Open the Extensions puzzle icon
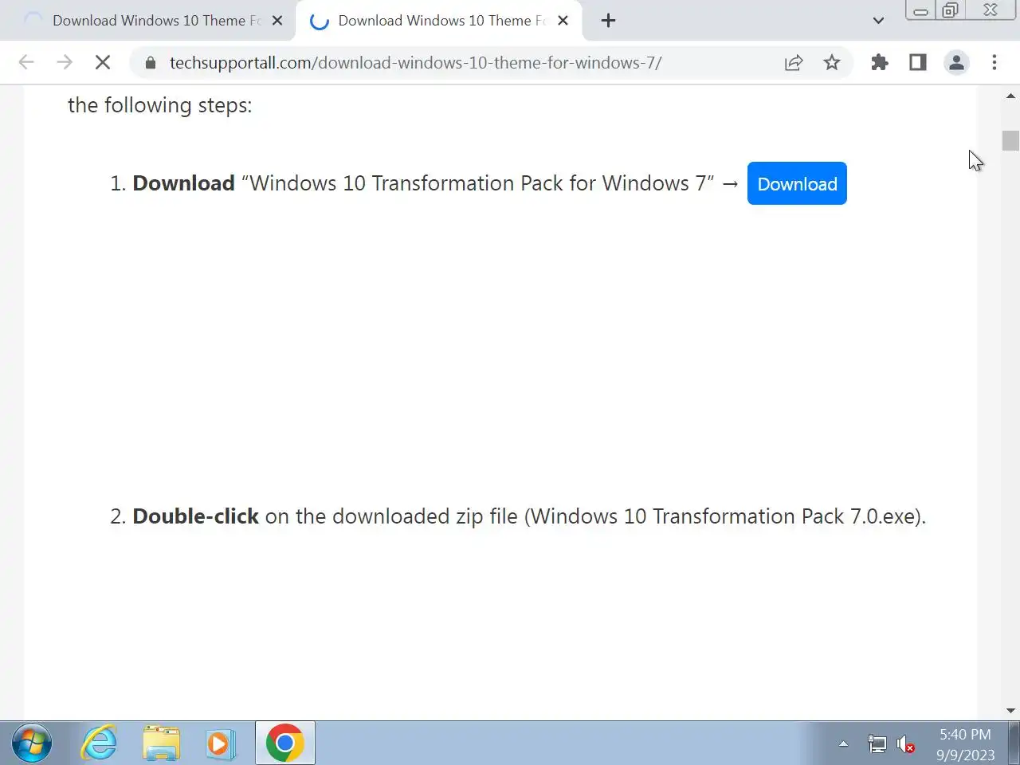 pyautogui.click(x=880, y=62)
